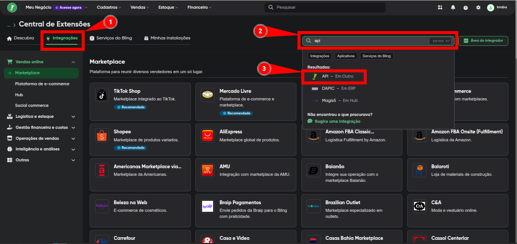Click Sugira uma integração link
517x244 pixels.
pos(338,121)
